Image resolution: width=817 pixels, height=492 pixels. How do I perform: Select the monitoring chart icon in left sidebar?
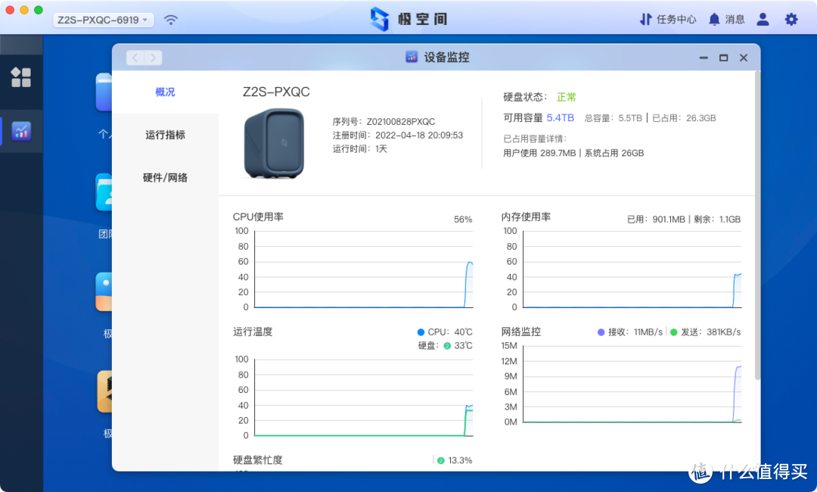click(21, 131)
